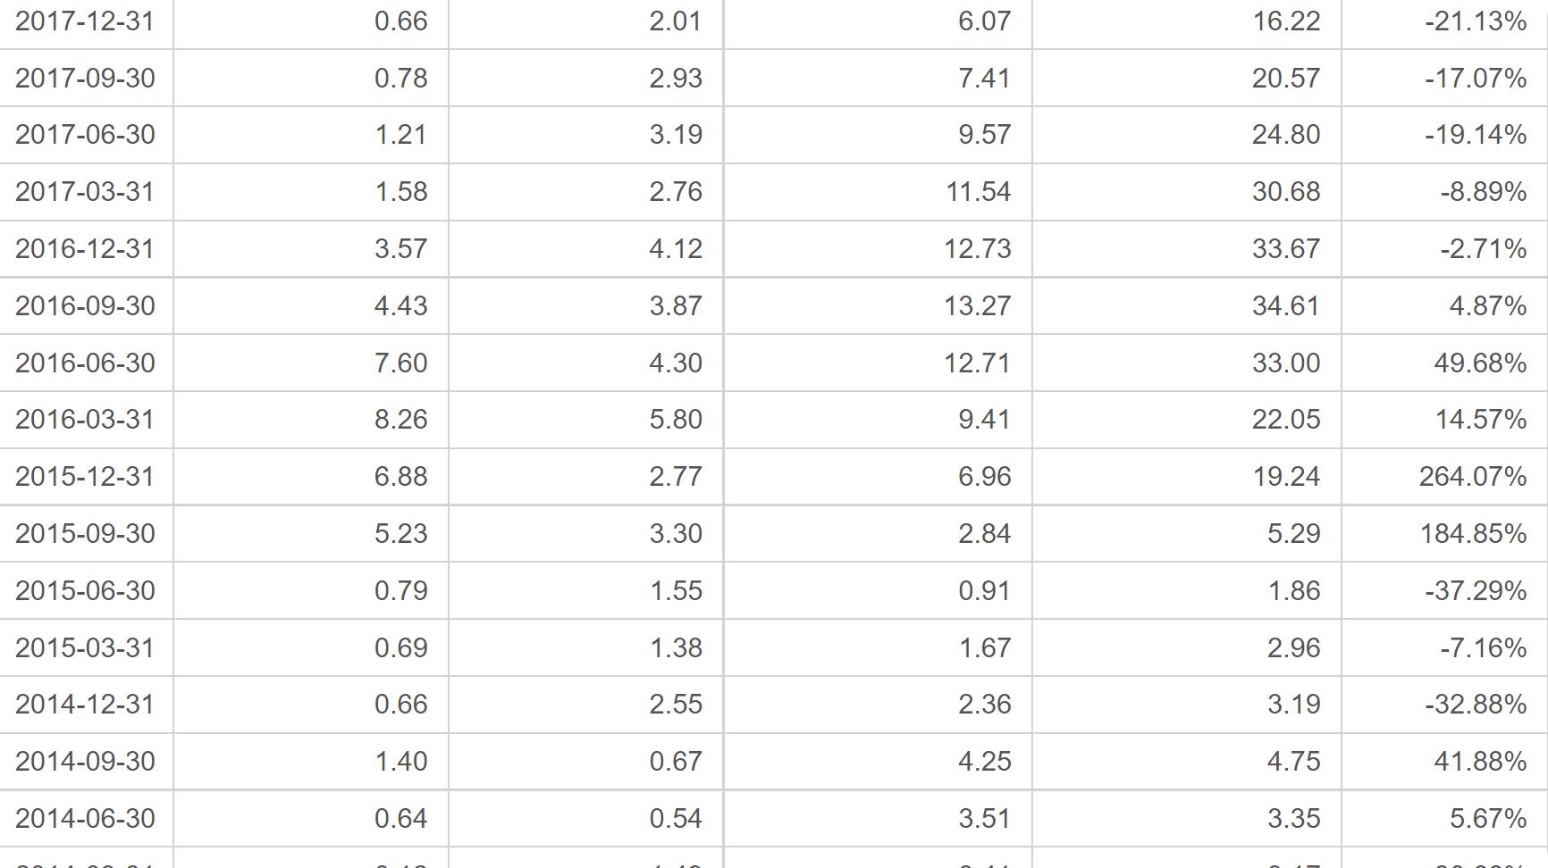Select the 2015-03-31 date cell
1548x868 pixels.
(86, 648)
